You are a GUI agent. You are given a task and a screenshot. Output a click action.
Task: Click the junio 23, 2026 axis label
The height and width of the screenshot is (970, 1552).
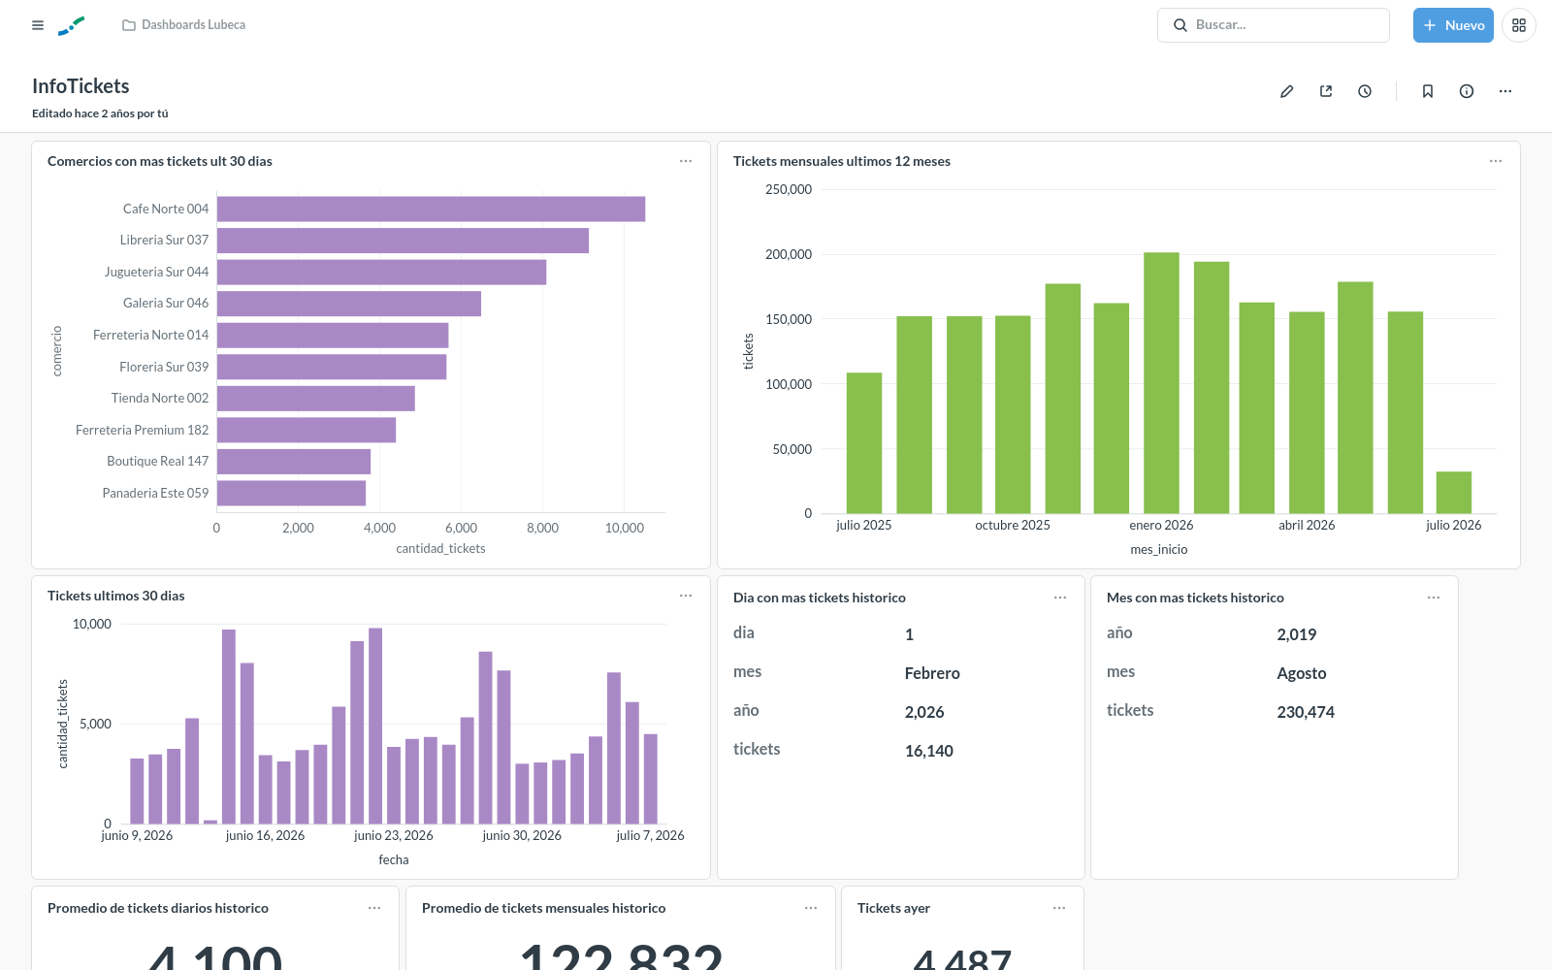[394, 835]
